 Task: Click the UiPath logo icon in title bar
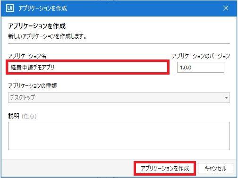10,8
